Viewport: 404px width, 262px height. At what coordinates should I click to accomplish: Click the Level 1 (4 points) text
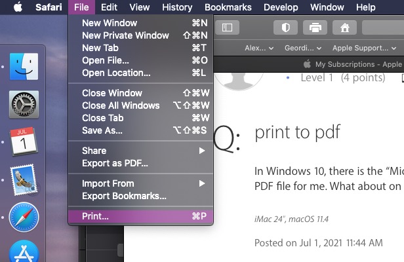point(343,78)
